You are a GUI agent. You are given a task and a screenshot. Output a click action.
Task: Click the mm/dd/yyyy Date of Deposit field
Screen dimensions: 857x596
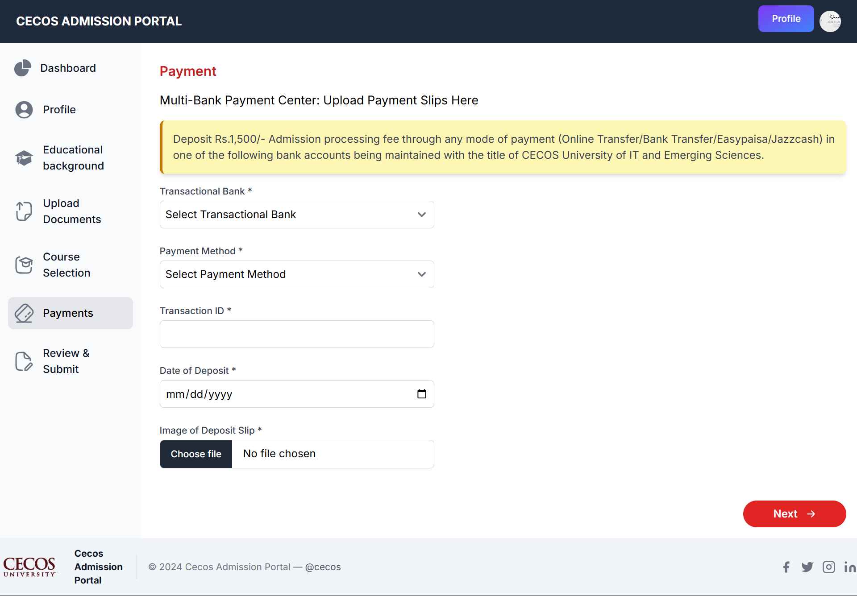(297, 394)
